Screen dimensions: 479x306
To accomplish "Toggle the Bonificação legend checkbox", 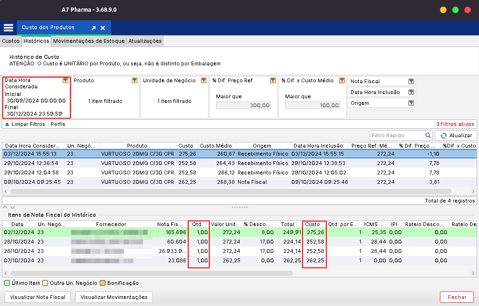I will pyautogui.click(x=103, y=283).
